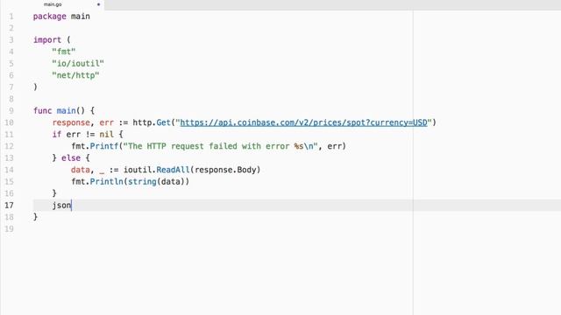Image resolution: width=561 pixels, height=315 pixels.
Task: Open the coinbase API URL link
Action: [x=304, y=122]
